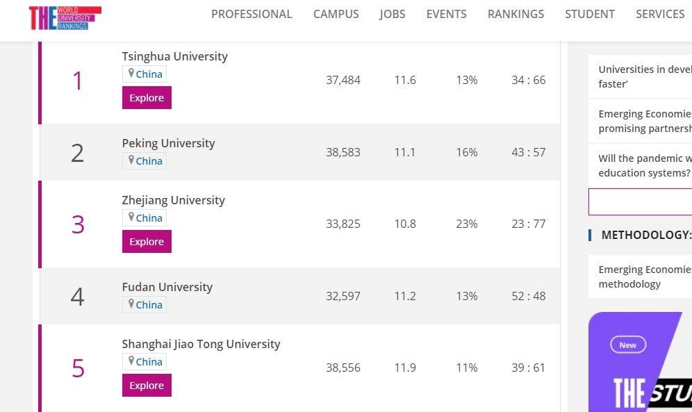This screenshot has width=692, height=412.
Task: Go to the Jobs section
Action: (x=393, y=14)
